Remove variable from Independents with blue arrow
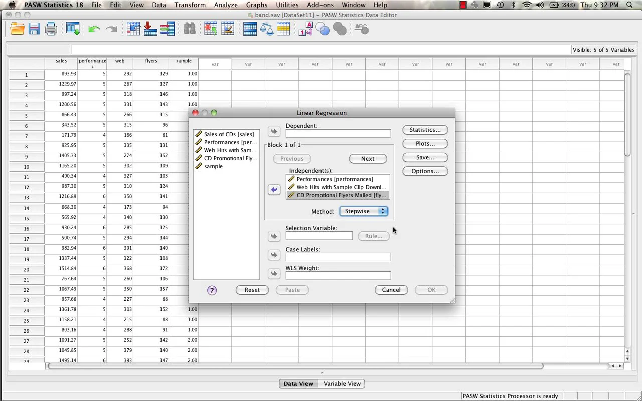The width and height of the screenshot is (642, 401). [x=274, y=190]
